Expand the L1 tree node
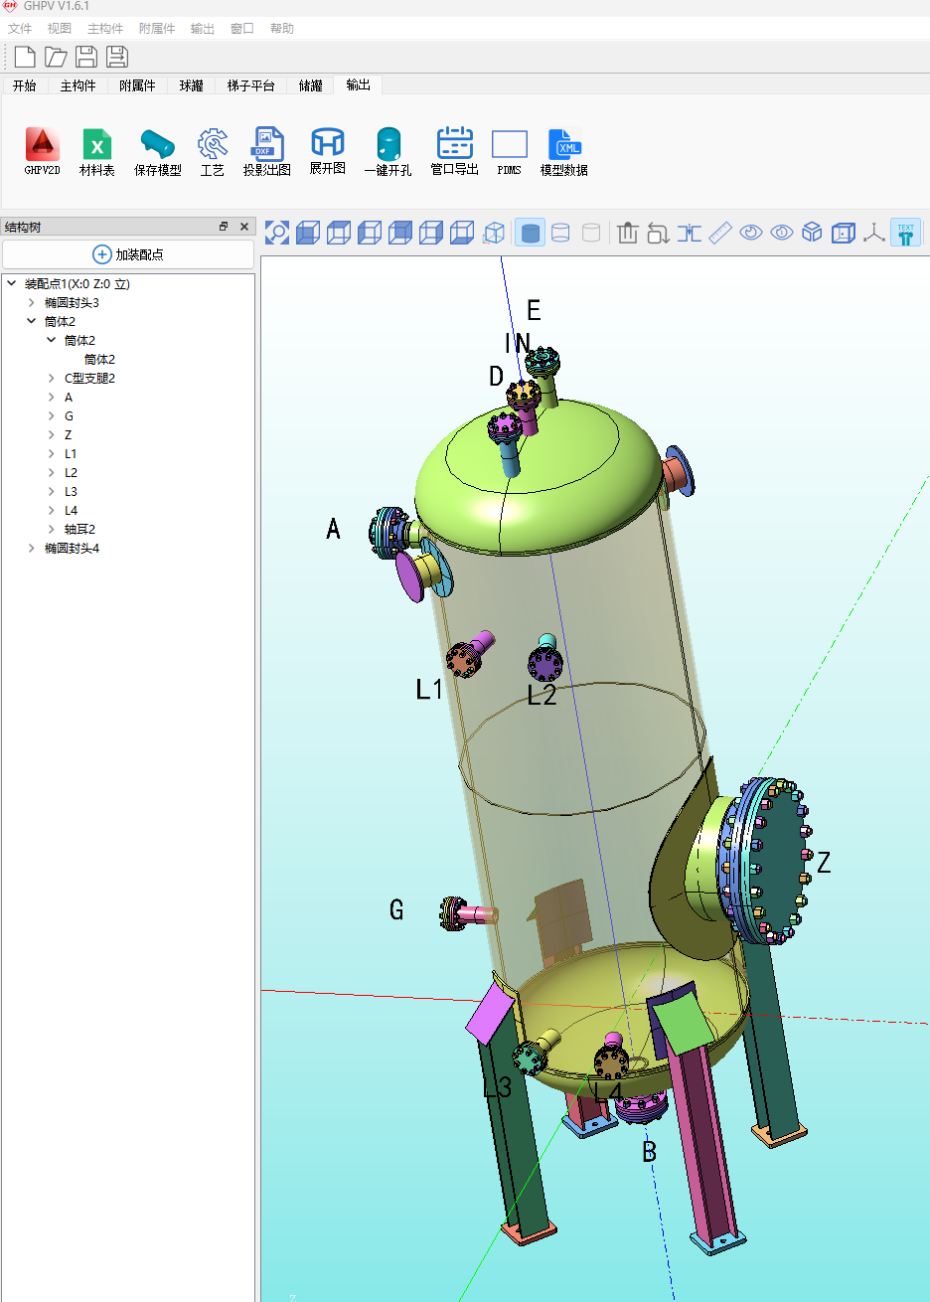 coord(52,453)
